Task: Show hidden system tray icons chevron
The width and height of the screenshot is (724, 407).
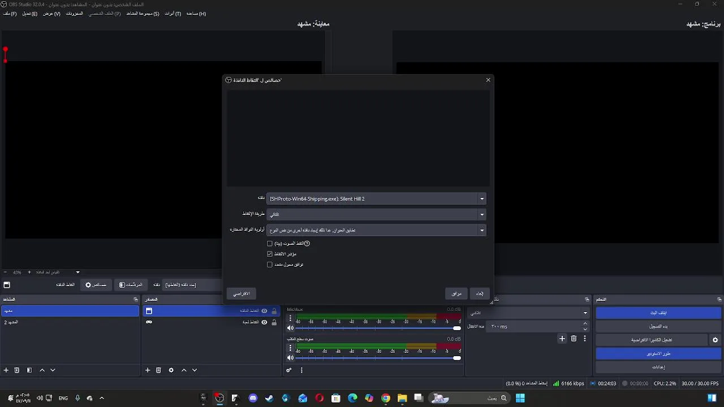Action: 102,398
